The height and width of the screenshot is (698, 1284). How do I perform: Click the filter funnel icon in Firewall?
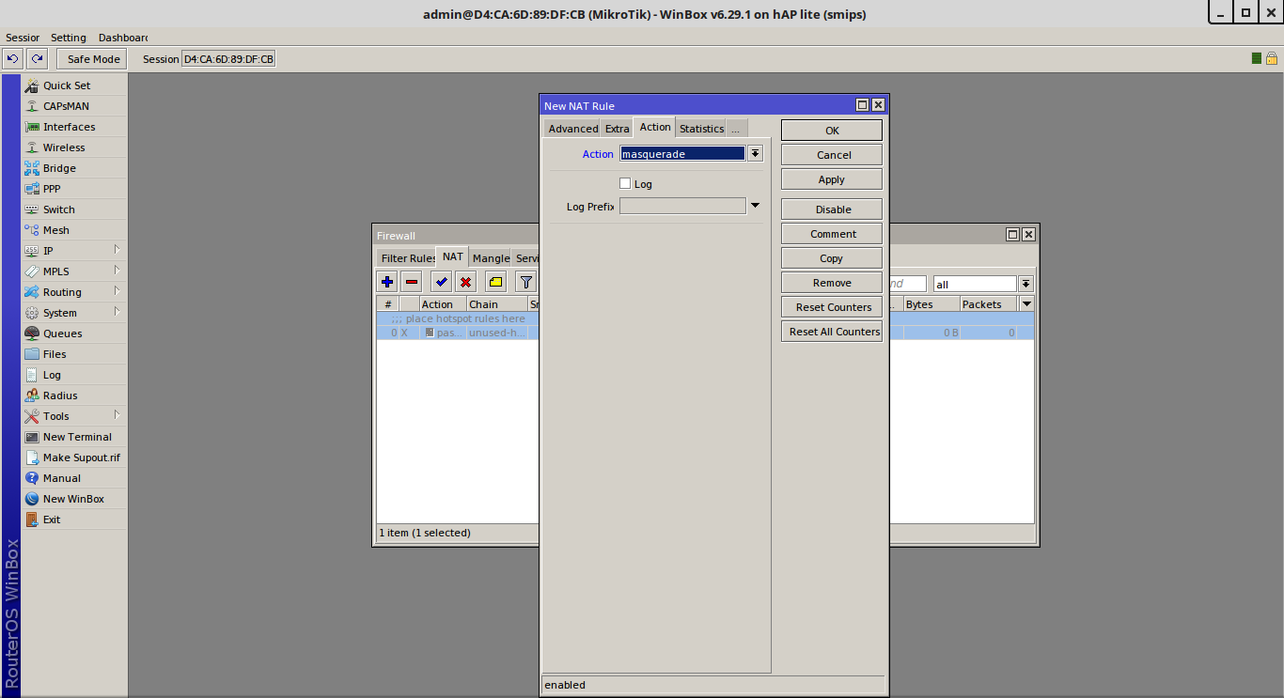pos(525,282)
